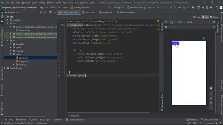The height and width of the screenshot is (125, 223).
Task: Open the motorola moto g(7) play device dropdown
Action: pos(140,8)
